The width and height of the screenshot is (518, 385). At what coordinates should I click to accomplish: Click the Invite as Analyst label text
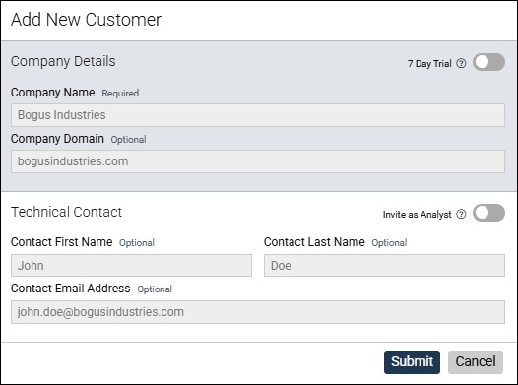417,215
